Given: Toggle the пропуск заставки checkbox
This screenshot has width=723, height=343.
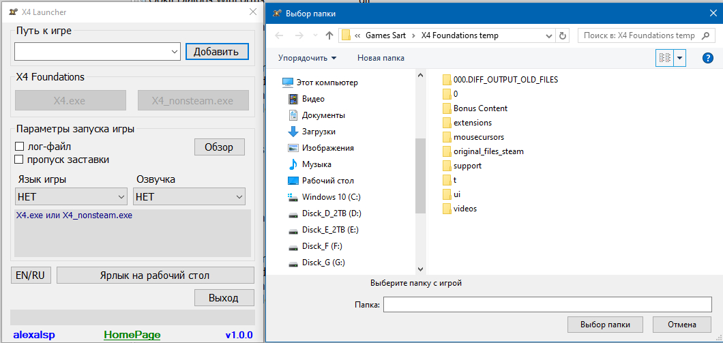Looking at the screenshot, I should point(20,160).
